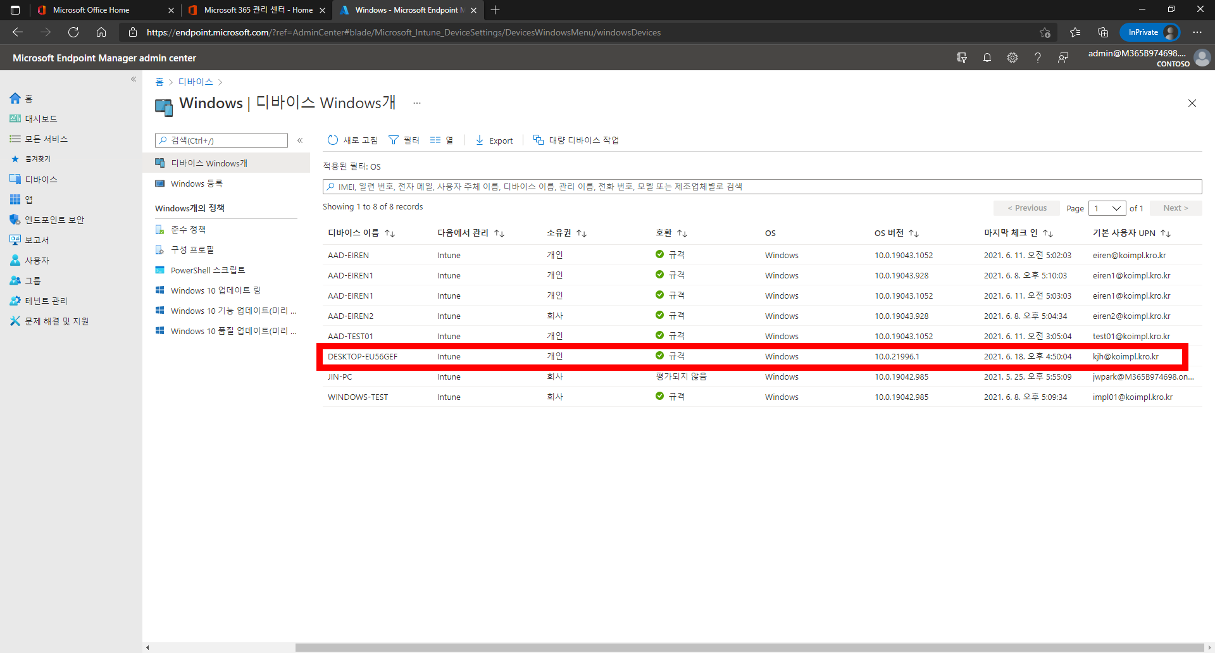Open 사용자 in the sidebar

(x=29, y=261)
